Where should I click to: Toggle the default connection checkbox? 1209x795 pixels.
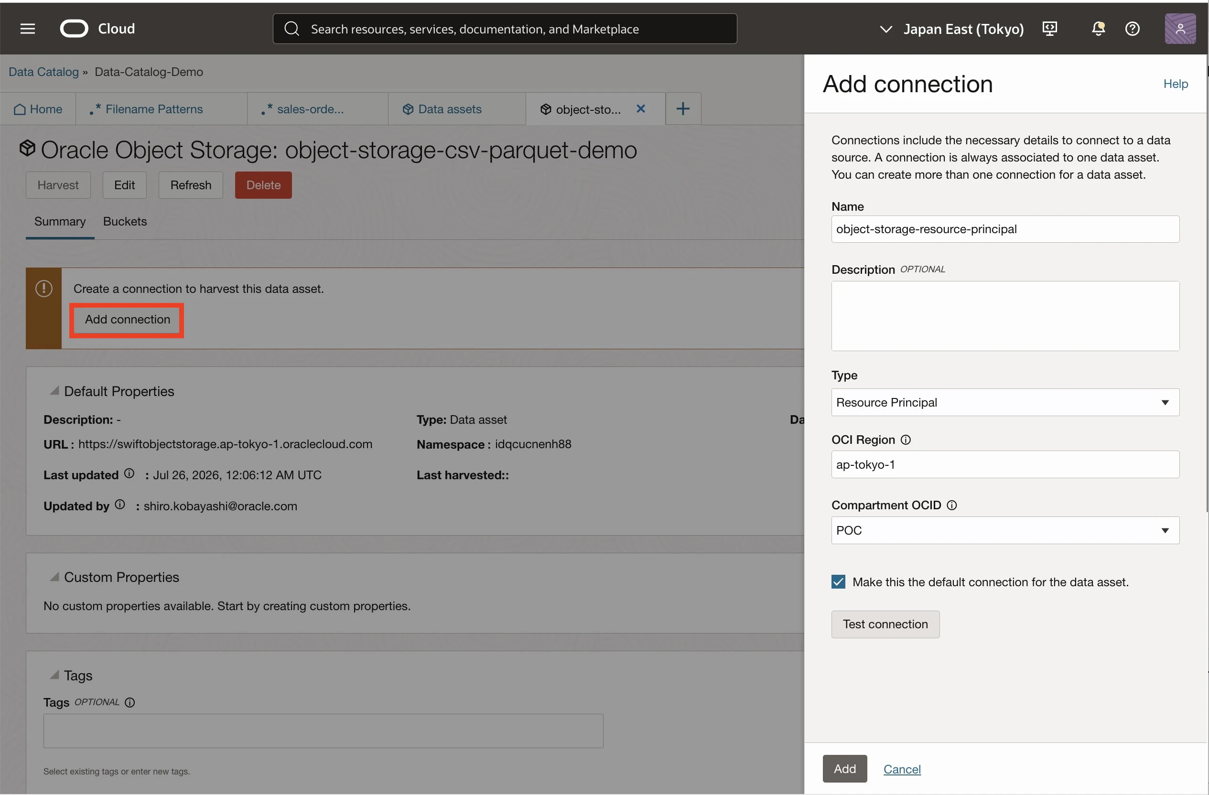tap(839, 582)
